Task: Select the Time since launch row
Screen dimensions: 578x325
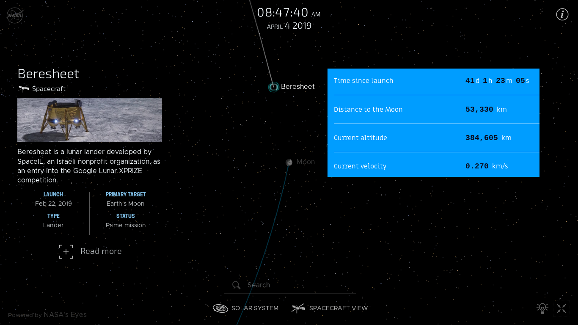Action: click(x=433, y=81)
